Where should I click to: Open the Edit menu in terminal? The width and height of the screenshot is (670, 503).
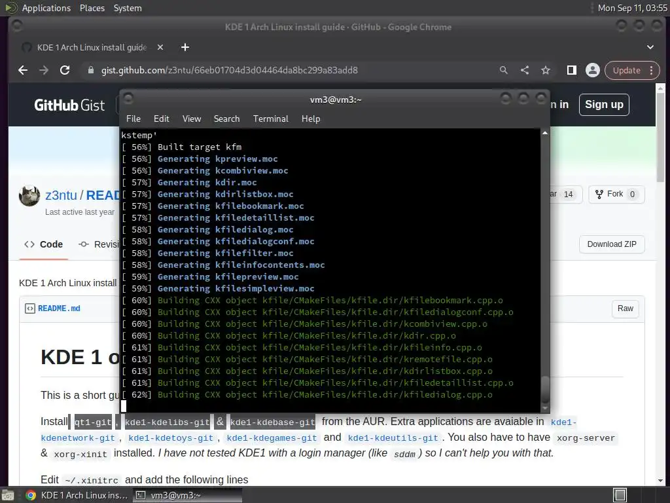click(x=162, y=119)
